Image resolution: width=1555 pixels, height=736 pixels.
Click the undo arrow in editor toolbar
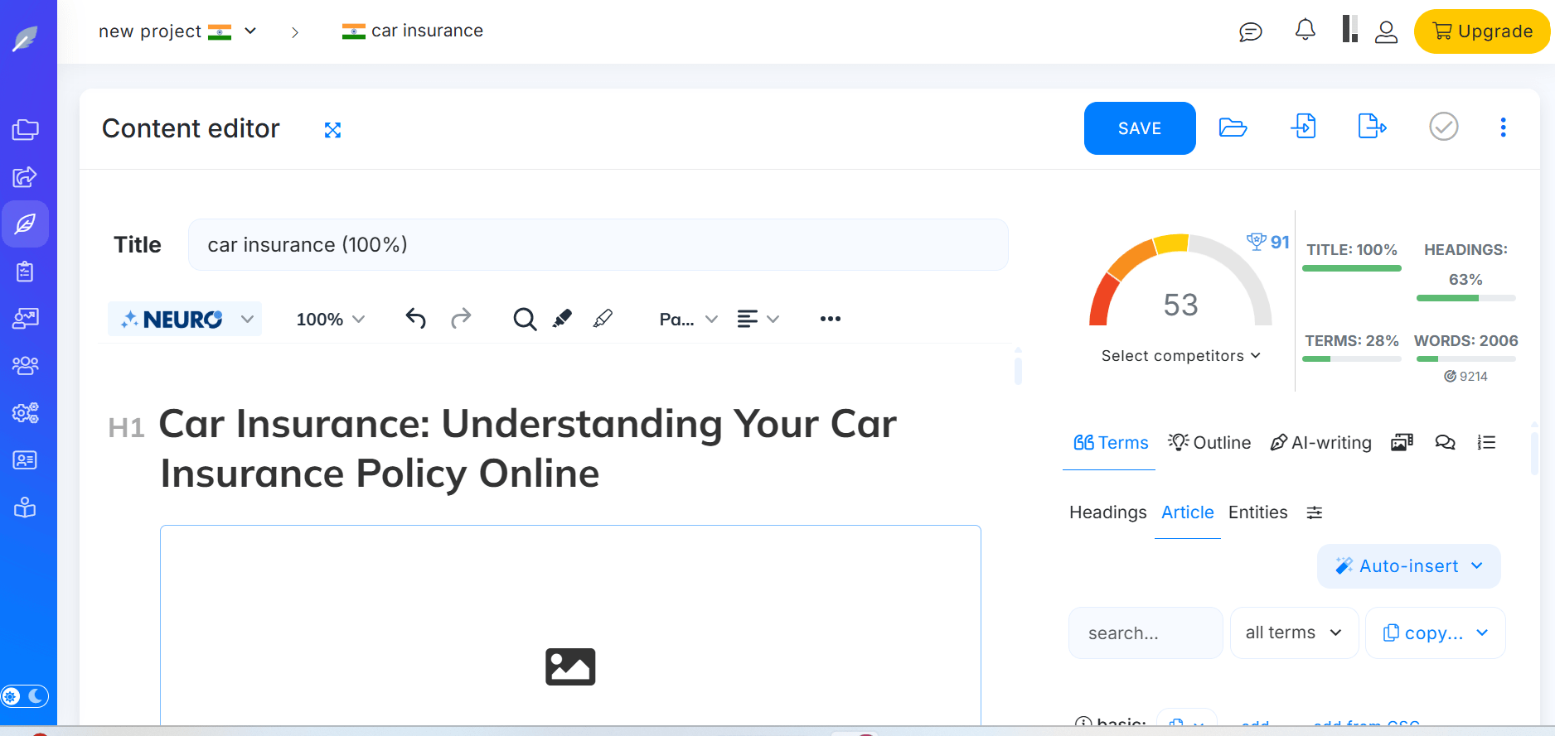415,319
